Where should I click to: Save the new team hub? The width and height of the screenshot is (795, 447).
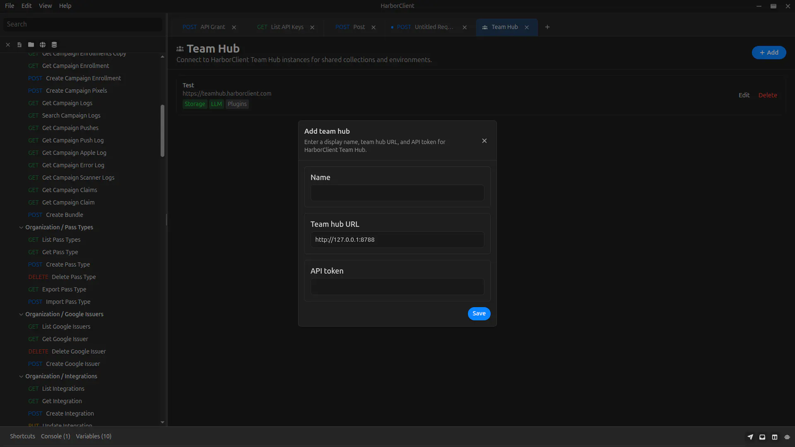[x=479, y=313]
